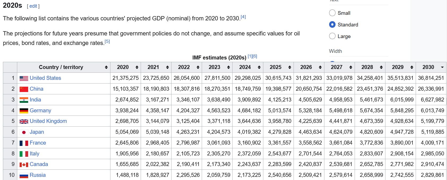The image size is (447, 180).
Task: Open the Canada article link
Action: pos(39,164)
